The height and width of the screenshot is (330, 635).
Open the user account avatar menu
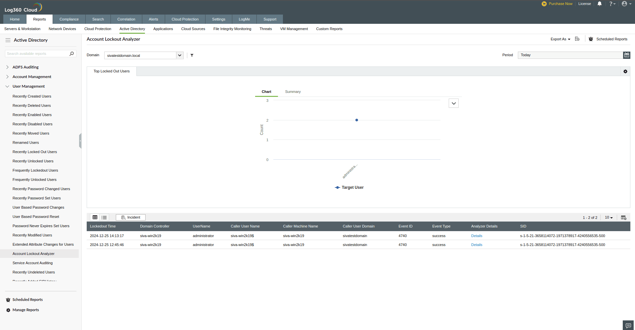626,4
